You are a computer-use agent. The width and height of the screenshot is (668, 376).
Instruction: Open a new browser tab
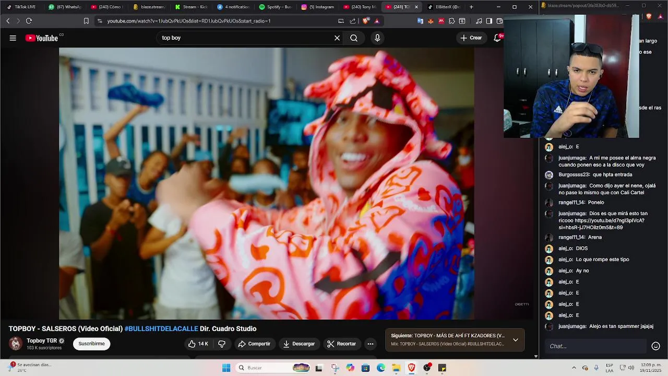click(471, 7)
